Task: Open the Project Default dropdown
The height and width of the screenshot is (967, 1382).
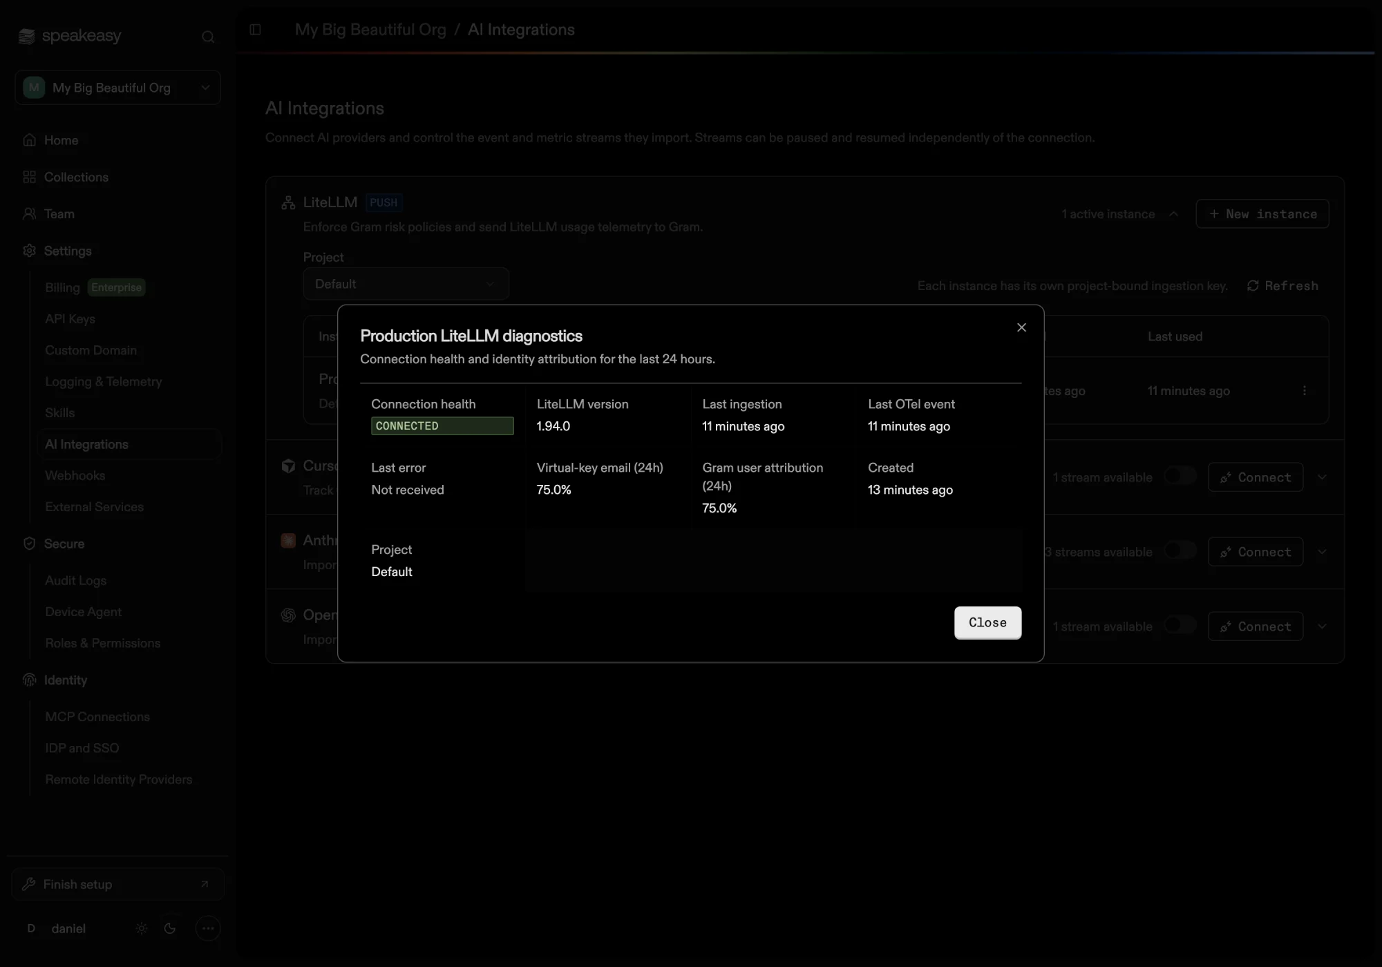Action: [x=406, y=284]
